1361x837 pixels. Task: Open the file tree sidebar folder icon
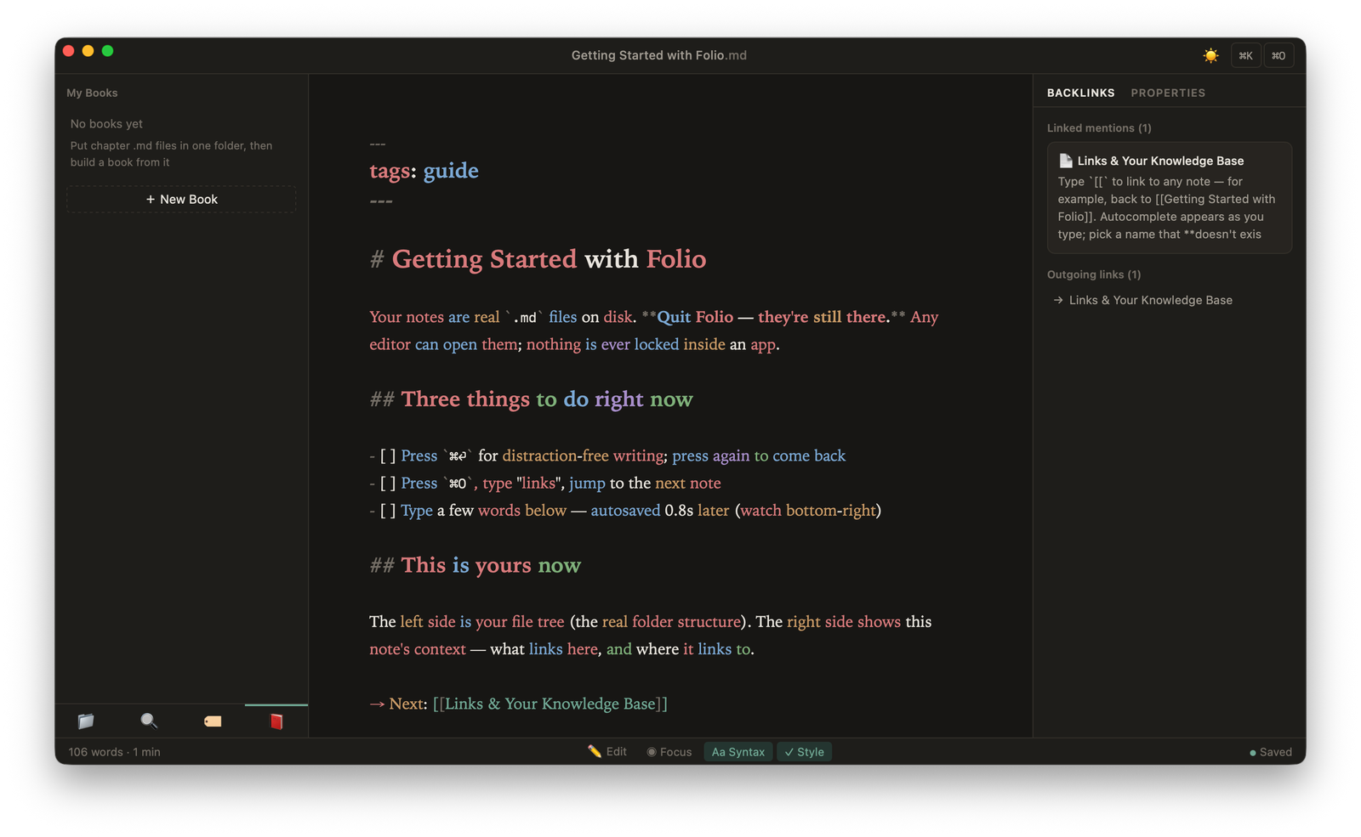tap(86, 721)
